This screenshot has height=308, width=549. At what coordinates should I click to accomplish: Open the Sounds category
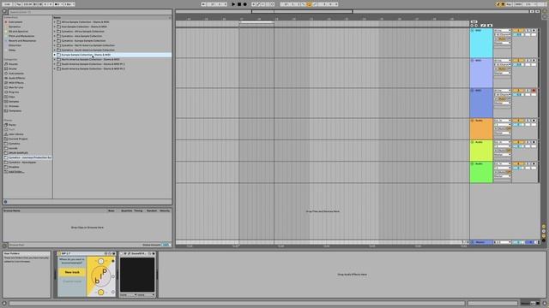click(x=13, y=64)
